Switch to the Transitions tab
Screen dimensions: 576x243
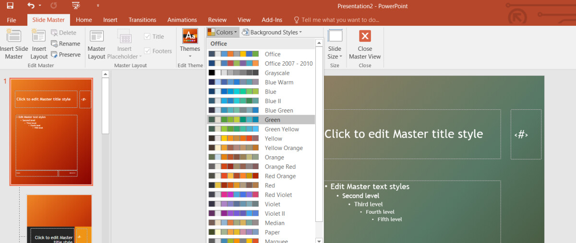click(143, 20)
